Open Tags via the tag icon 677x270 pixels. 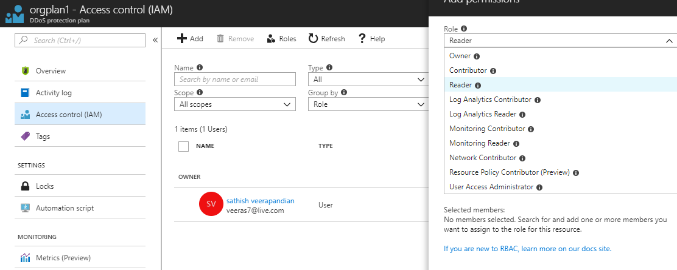(26, 137)
